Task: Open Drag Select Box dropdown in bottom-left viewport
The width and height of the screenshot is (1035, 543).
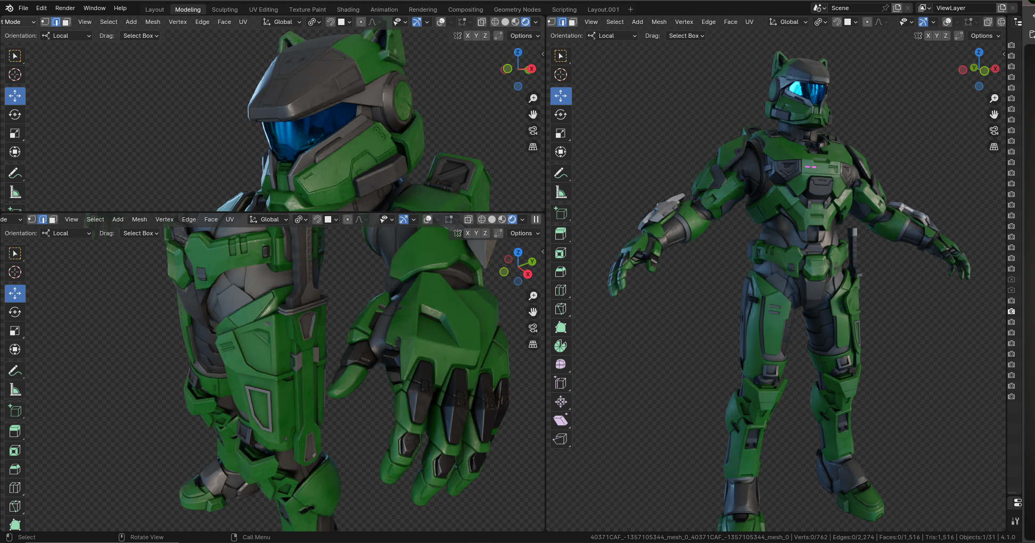Action: 141,233
